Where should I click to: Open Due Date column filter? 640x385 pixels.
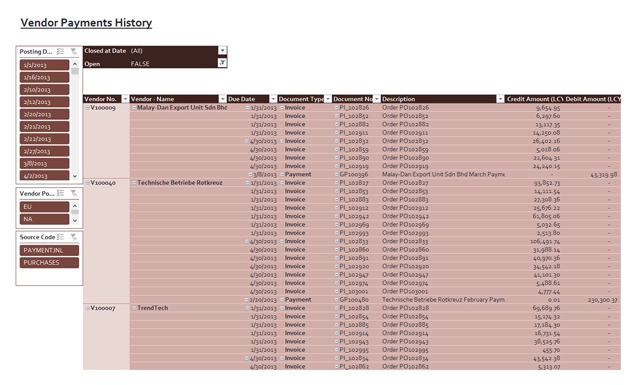click(273, 99)
